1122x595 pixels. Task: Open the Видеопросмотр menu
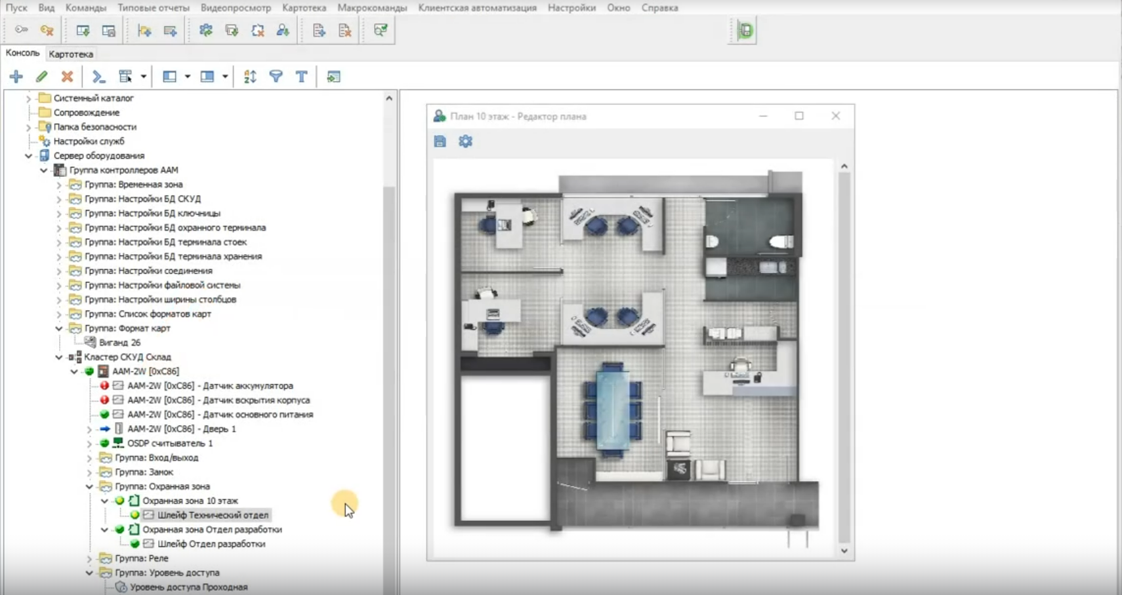(236, 8)
